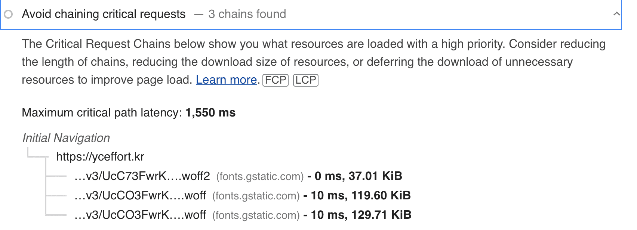
Task: Open the Learn more link
Action: point(226,80)
